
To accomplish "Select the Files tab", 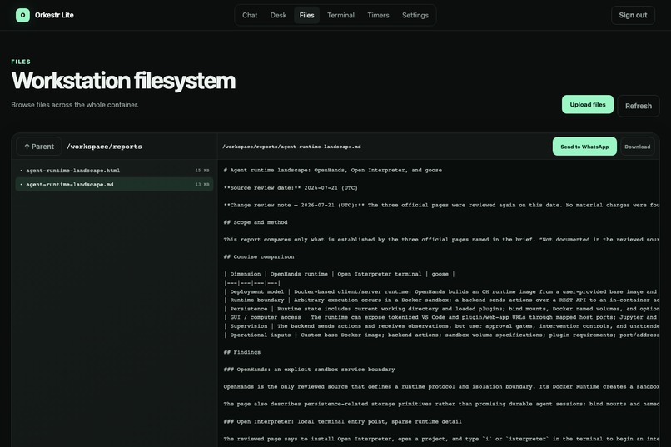I will coord(307,15).
